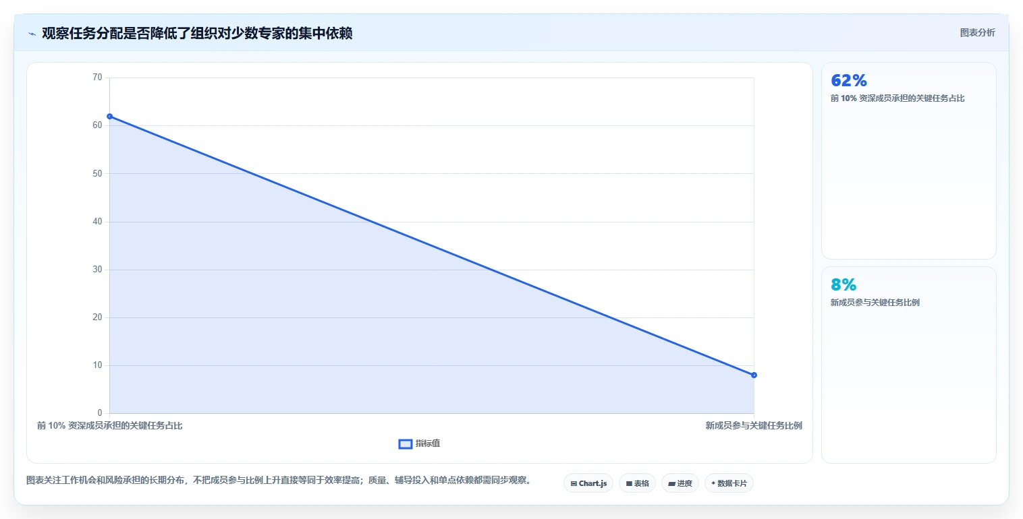This screenshot has width=1023, height=519.
Task: Click the y-axis tick label 20
Action: (97, 317)
